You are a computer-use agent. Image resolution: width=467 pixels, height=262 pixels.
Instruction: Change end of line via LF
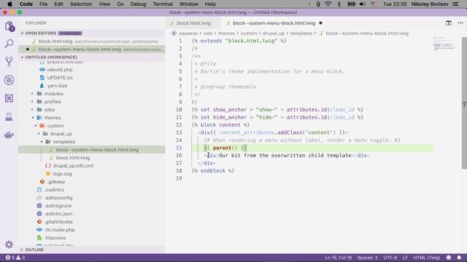[405, 258]
